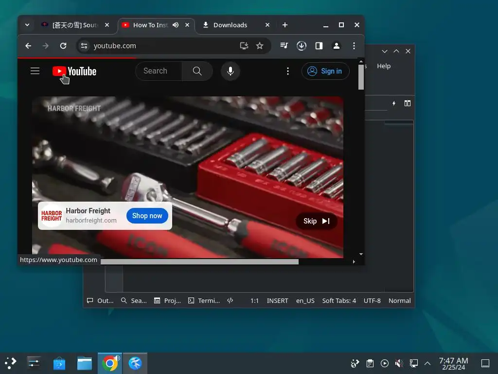Sign in to YouTube

325,71
